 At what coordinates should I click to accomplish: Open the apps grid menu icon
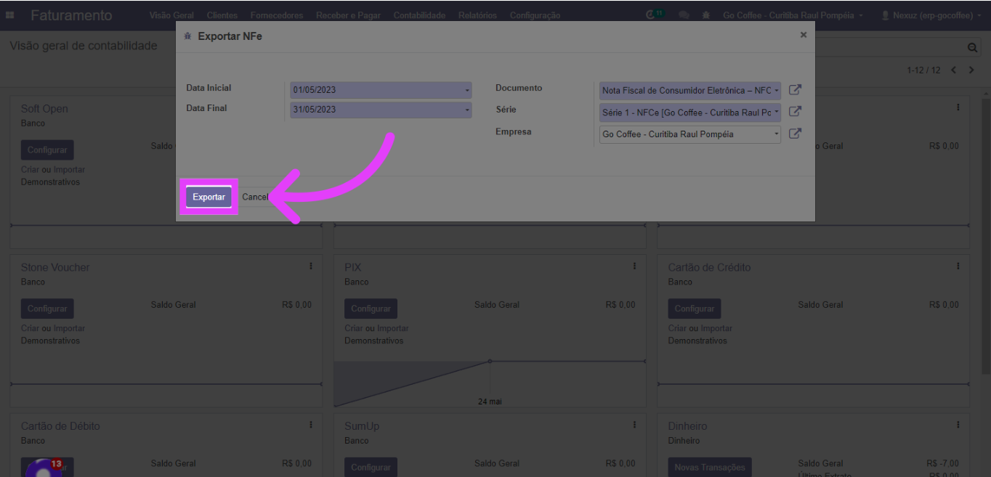[10, 15]
